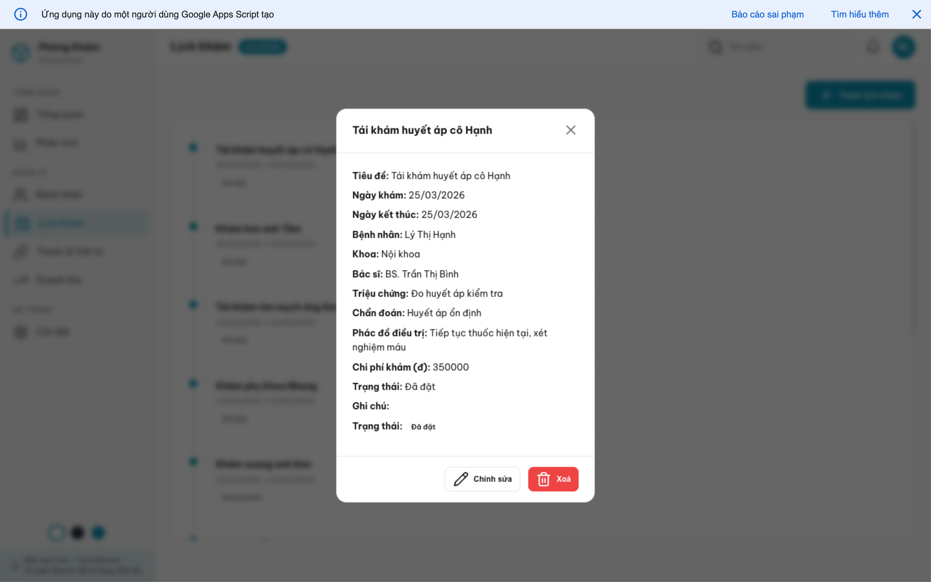Click the teal profile avatar in the header
This screenshot has width=931, height=582.
click(x=904, y=47)
